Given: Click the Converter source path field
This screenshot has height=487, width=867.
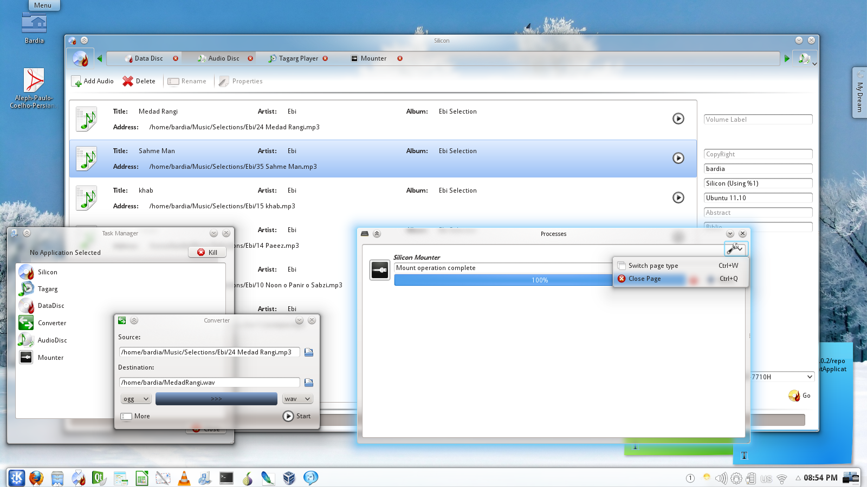Looking at the screenshot, I should pyautogui.click(x=209, y=352).
